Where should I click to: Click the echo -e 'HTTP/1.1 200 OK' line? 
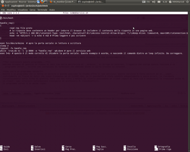coord(99,33)
